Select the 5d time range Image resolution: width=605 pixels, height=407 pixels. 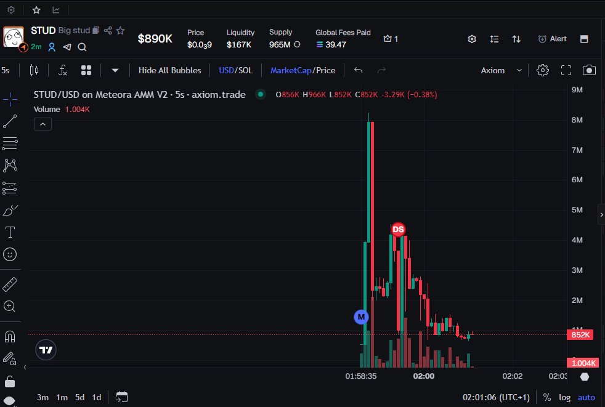tap(79, 397)
